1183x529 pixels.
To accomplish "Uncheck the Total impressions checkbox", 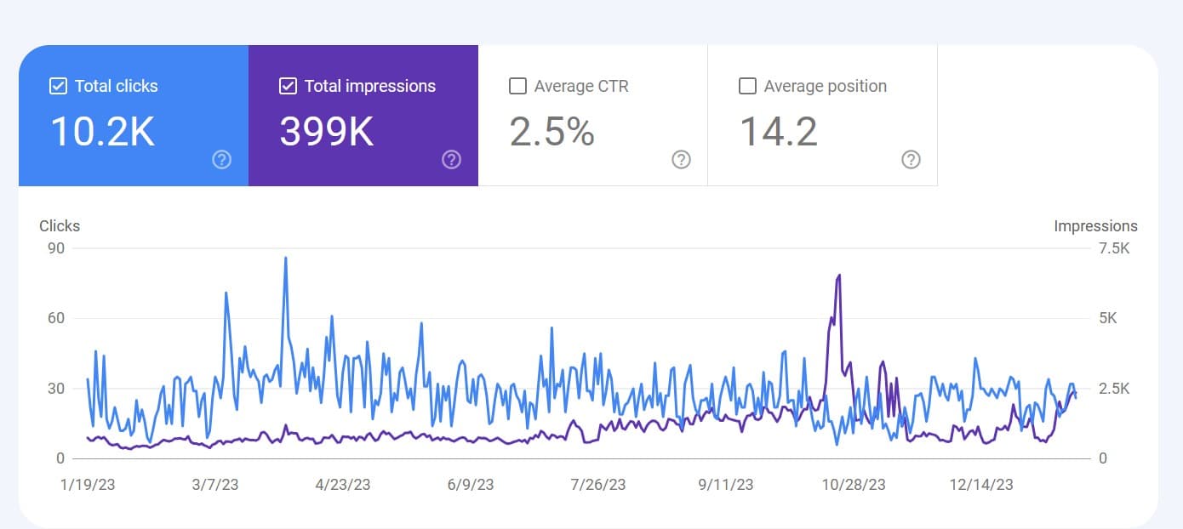I will click(x=288, y=86).
